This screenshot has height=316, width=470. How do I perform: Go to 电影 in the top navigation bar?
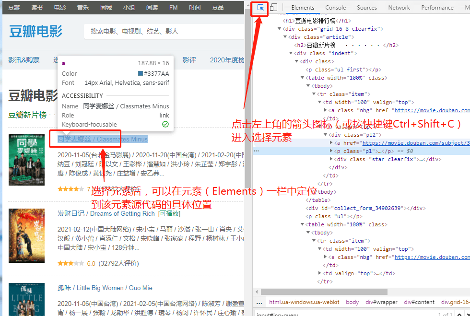[59, 8]
